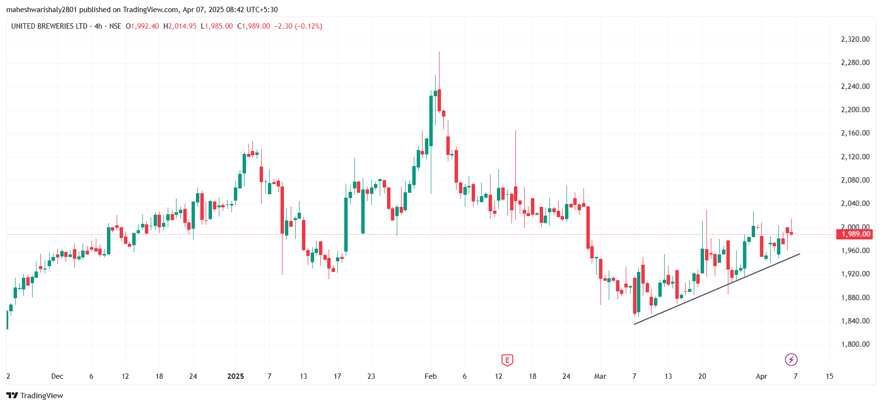Image resolution: width=882 pixels, height=406 pixels.
Task: Click the 17 date label on the time axis
Action: click(x=337, y=376)
